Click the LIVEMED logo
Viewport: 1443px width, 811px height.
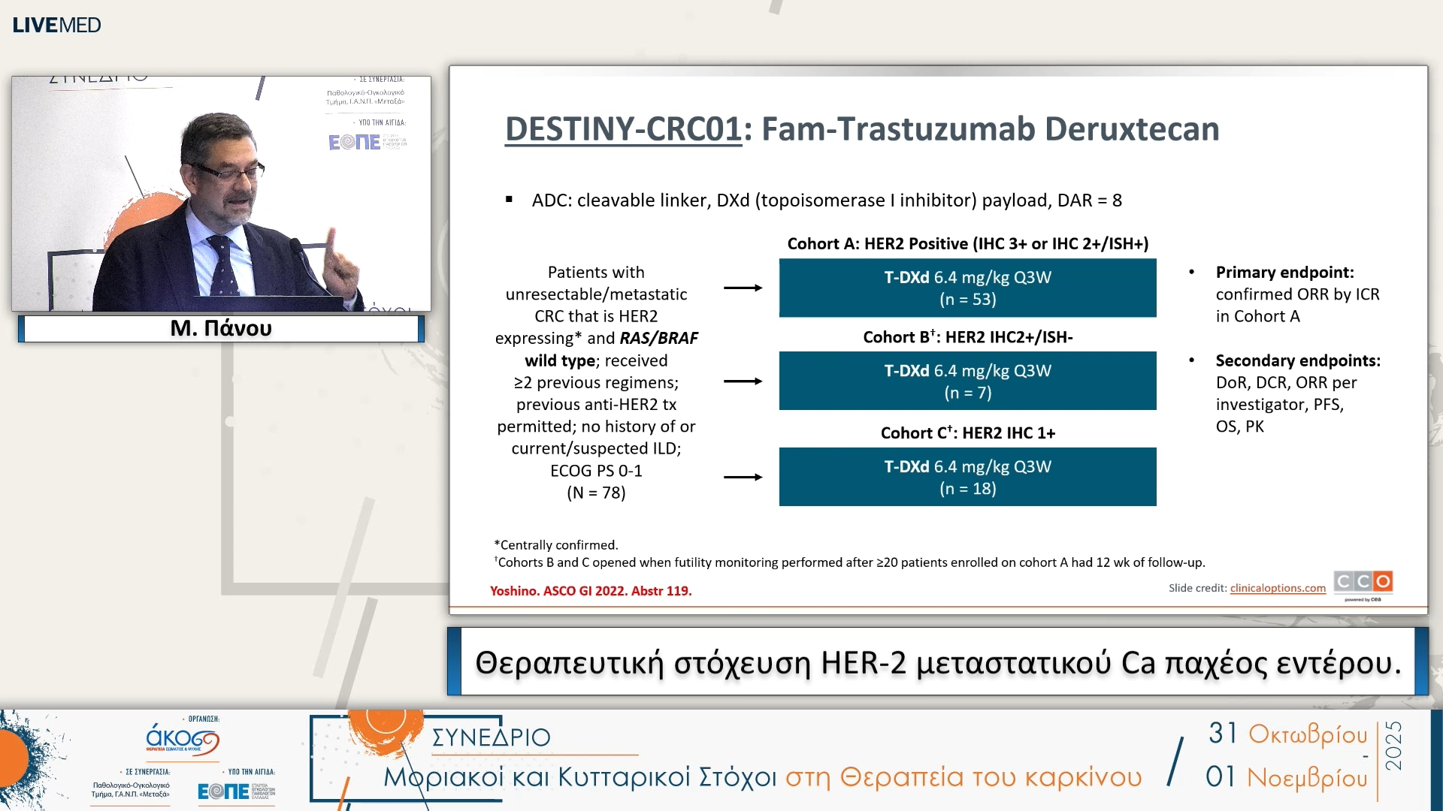(55, 24)
